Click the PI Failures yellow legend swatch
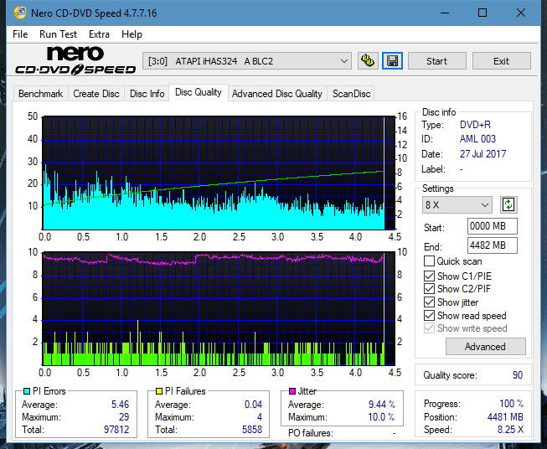Screen dimensions: 547x449 159,391
